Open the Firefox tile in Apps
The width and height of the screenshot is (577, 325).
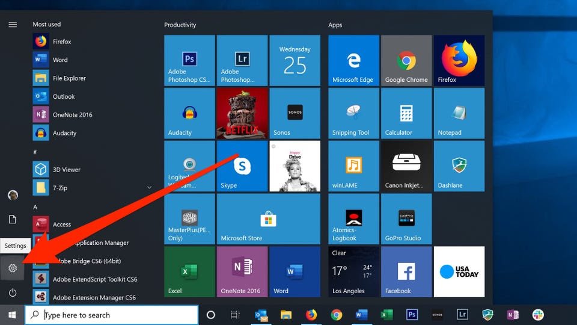[459, 60]
